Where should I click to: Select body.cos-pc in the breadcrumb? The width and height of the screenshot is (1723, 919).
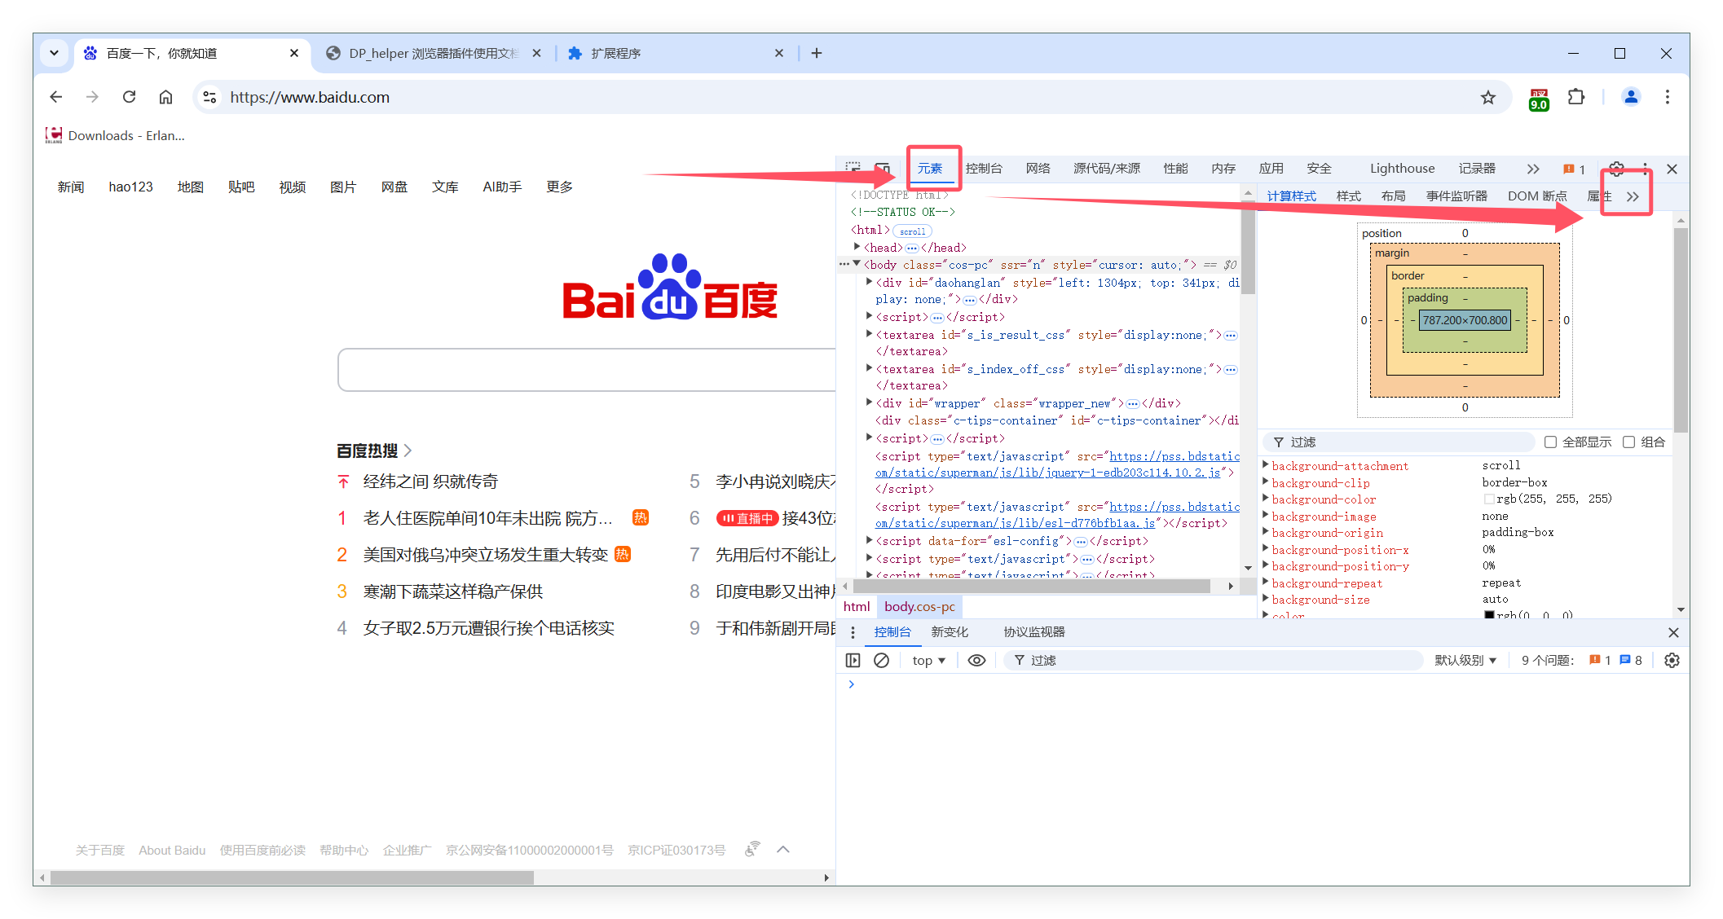[x=919, y=607]
